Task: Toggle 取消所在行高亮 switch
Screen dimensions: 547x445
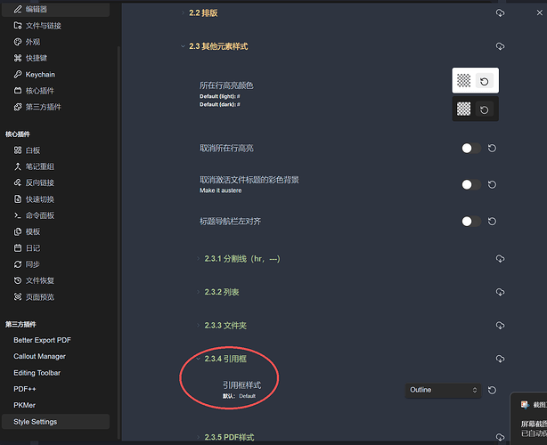Action: click(x=470, y=149)
